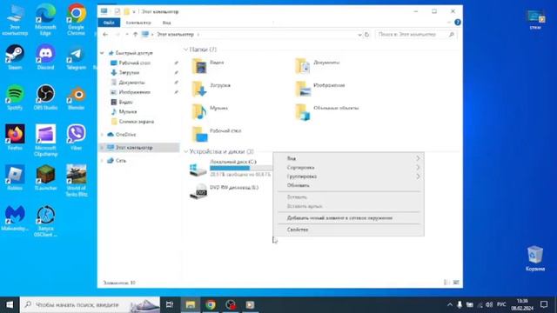
Task: Select the Локальный диск (C:) drive
Action: (x=230, y=168)
